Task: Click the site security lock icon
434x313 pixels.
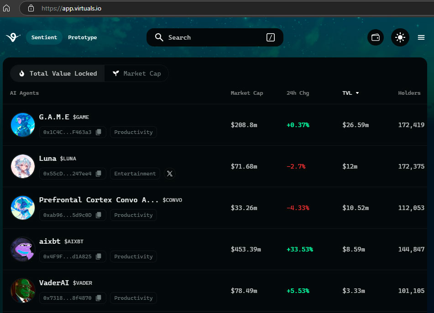Action: pyautogui.click(x=31, y=8)
